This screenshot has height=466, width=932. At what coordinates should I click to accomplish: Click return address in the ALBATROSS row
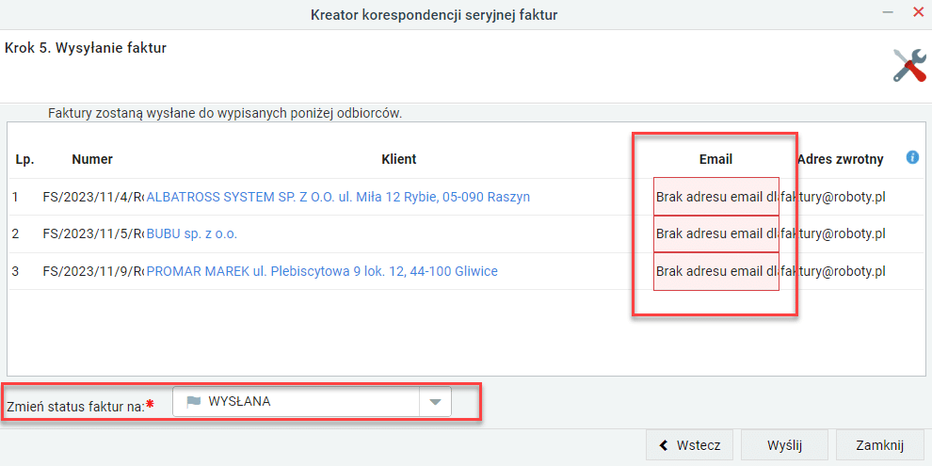point(833,197)
